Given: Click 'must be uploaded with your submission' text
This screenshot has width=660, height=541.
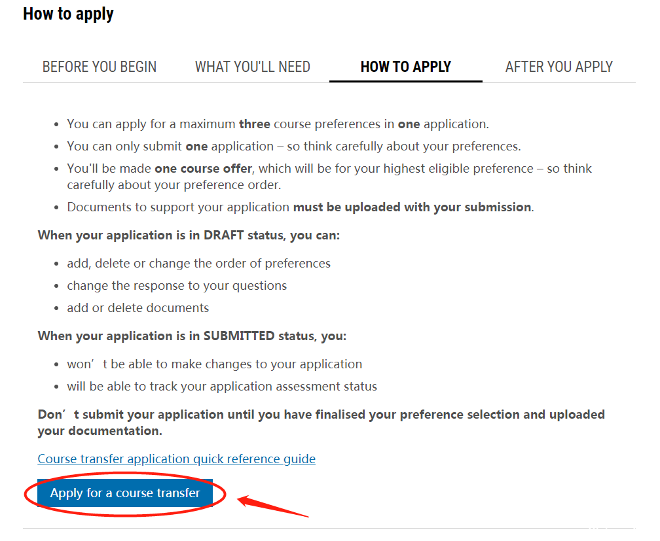Looking at the screenshot, I should (x=412, y=207).
